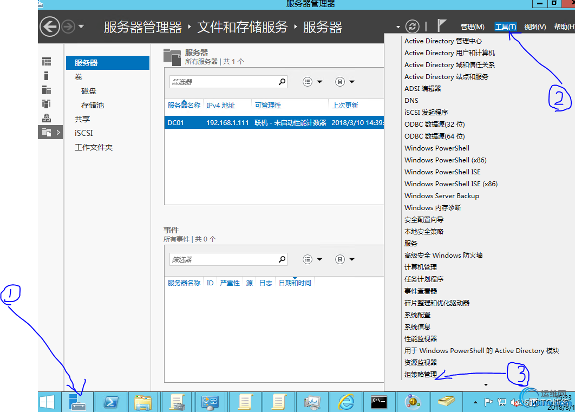
Task: Open the DNS icon in left sidebar
Action: (47, 118)
